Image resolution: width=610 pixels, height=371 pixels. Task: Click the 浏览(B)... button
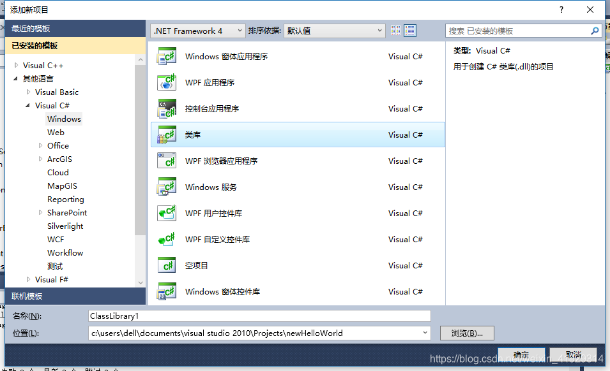coord(467,333)
